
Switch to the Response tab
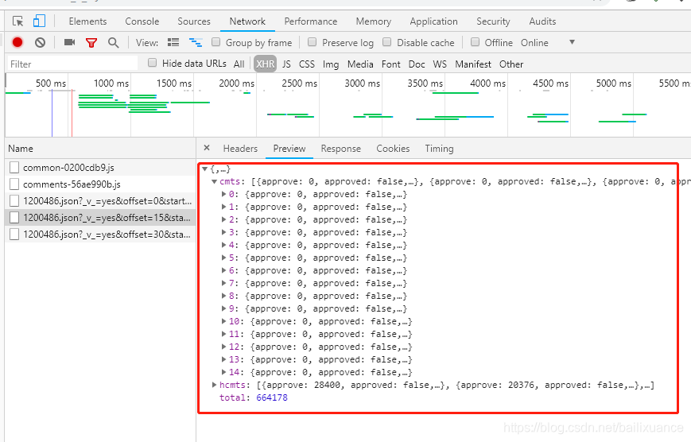pyautogui.click(x=340, y=149)
